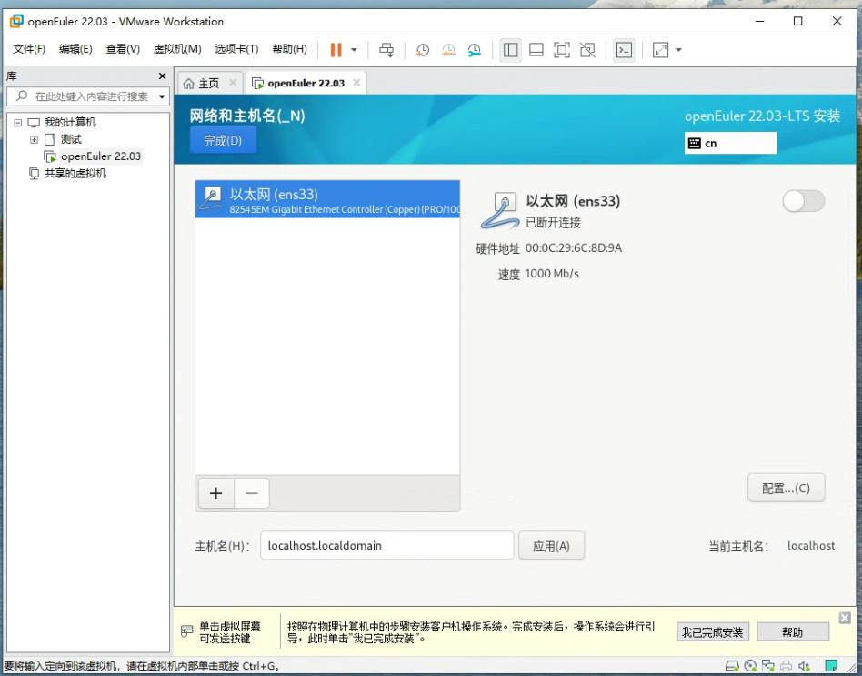Click the hard disk status icon
This screenshot has width=862, height=676.
(732, 666)
